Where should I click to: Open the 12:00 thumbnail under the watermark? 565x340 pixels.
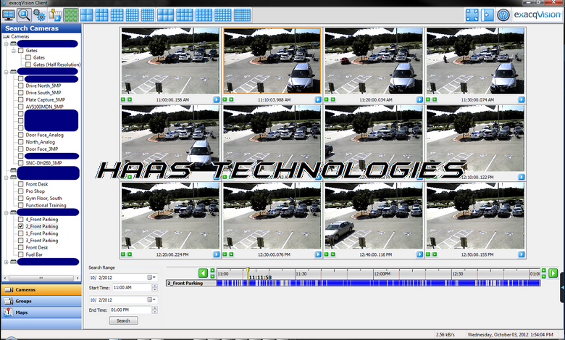[374, 138]
